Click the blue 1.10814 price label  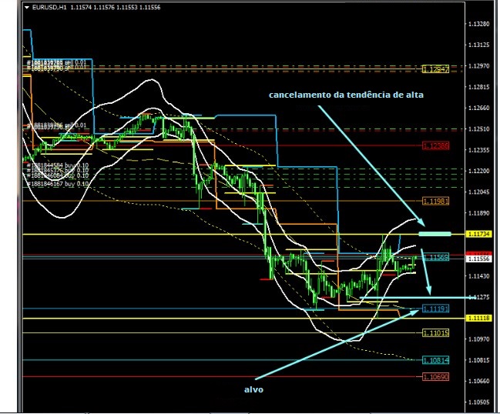435,360
